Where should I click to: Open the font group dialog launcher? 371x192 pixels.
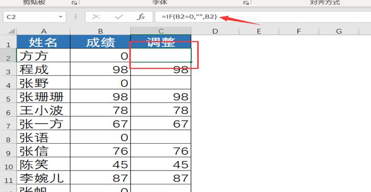[246, 3]
